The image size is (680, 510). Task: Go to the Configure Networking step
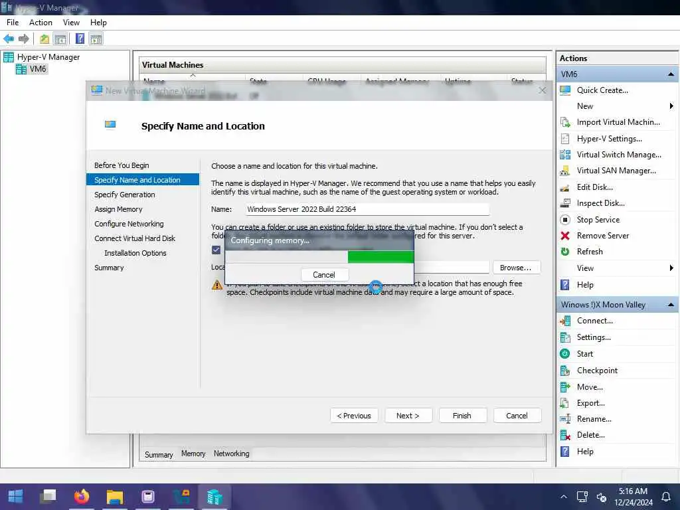[129, 224]
